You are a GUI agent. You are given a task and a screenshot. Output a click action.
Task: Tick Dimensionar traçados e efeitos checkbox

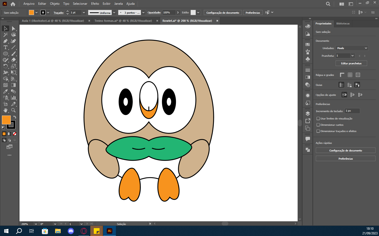[318, 131]
